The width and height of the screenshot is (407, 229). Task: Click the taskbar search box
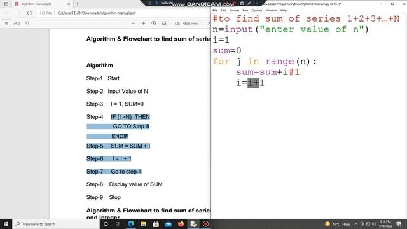coord(56,224)
